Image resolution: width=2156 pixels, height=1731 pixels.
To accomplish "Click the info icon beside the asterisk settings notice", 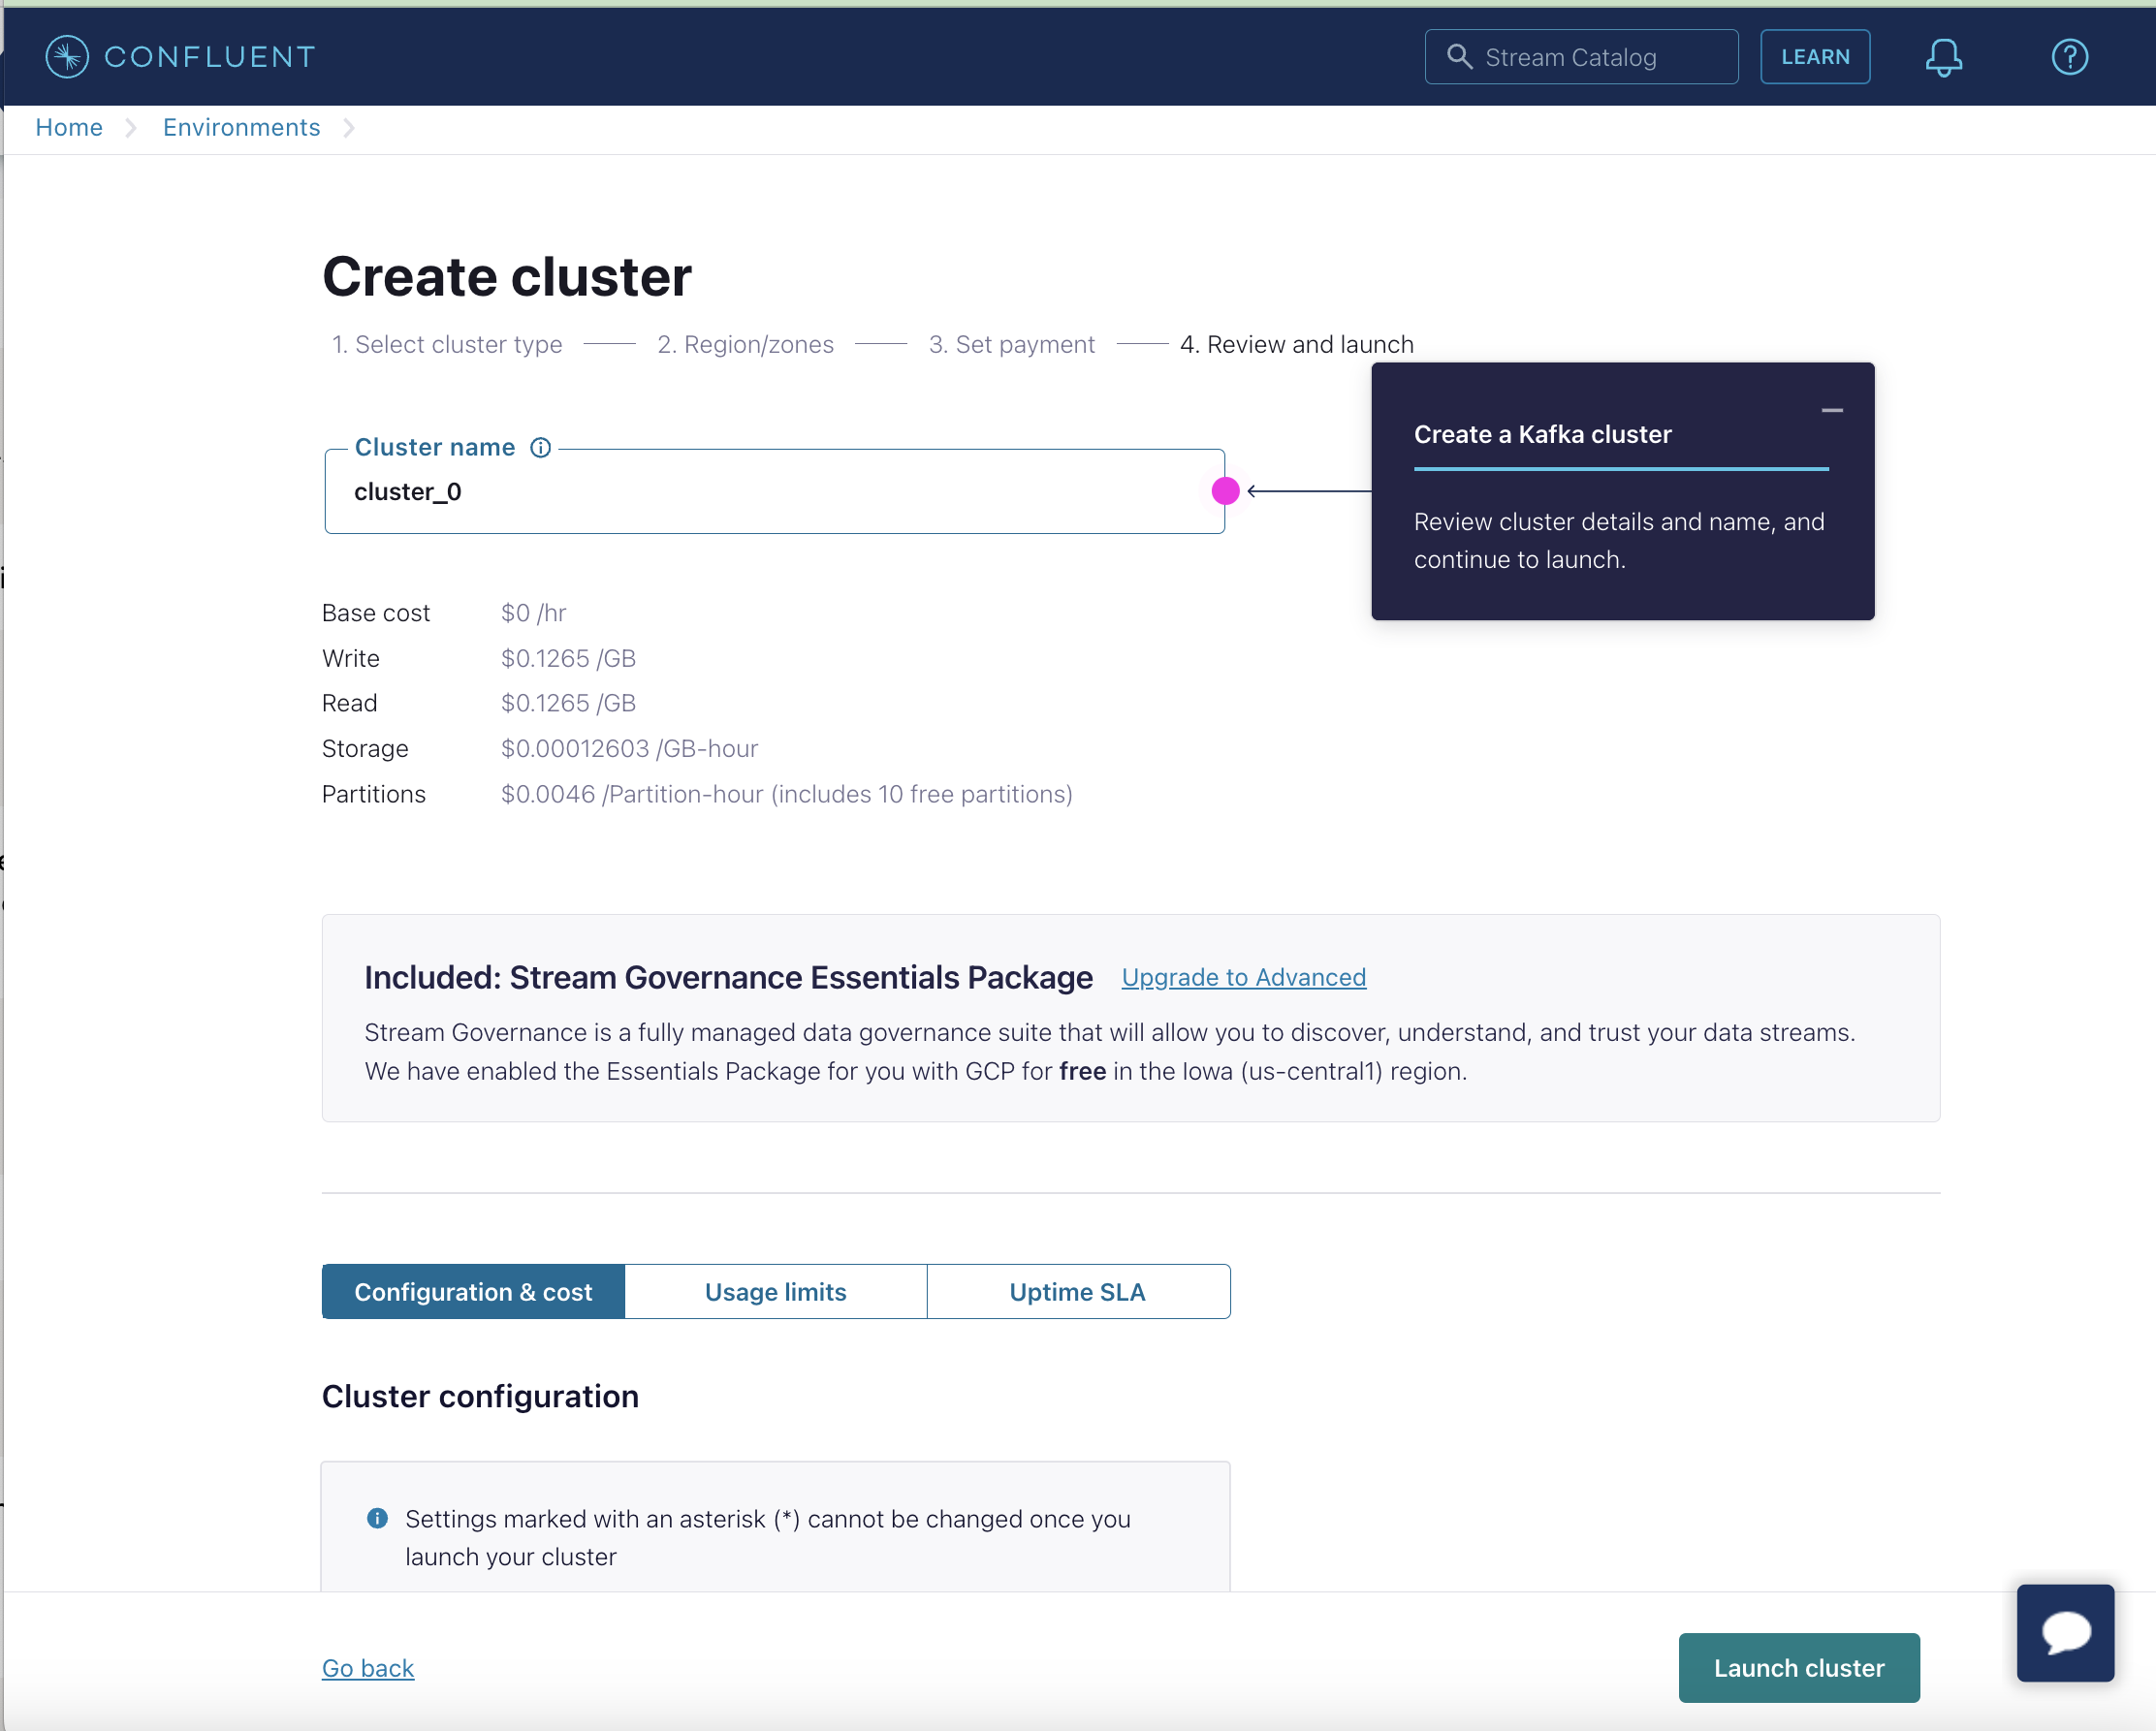I will coord(377,1518).
